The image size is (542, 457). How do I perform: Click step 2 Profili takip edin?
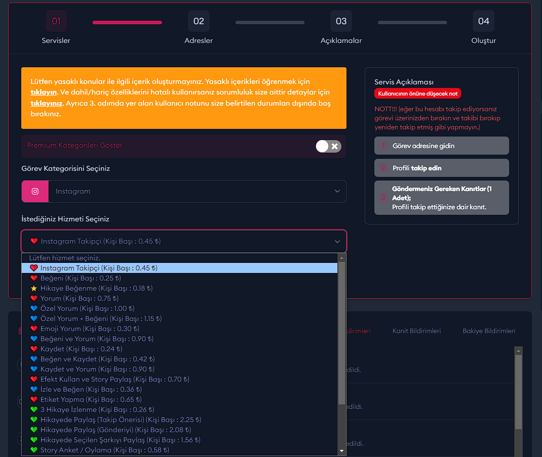coord(441,168)
